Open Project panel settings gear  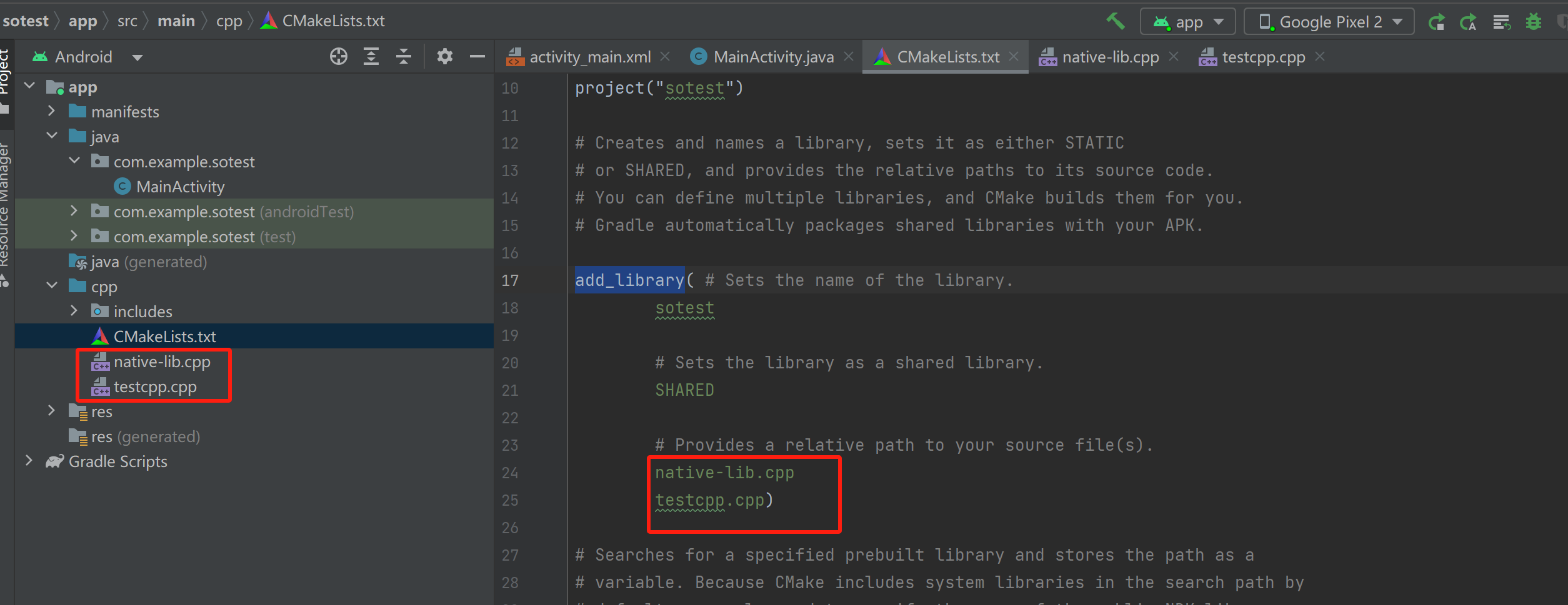444,57
